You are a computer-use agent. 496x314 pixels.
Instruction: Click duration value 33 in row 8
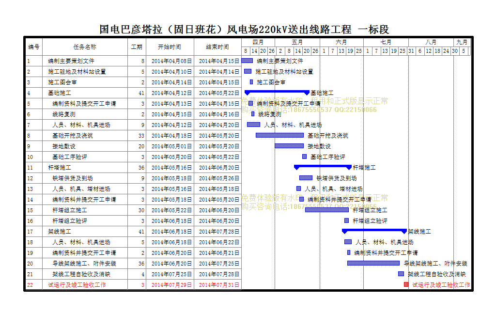coord(141,136)
